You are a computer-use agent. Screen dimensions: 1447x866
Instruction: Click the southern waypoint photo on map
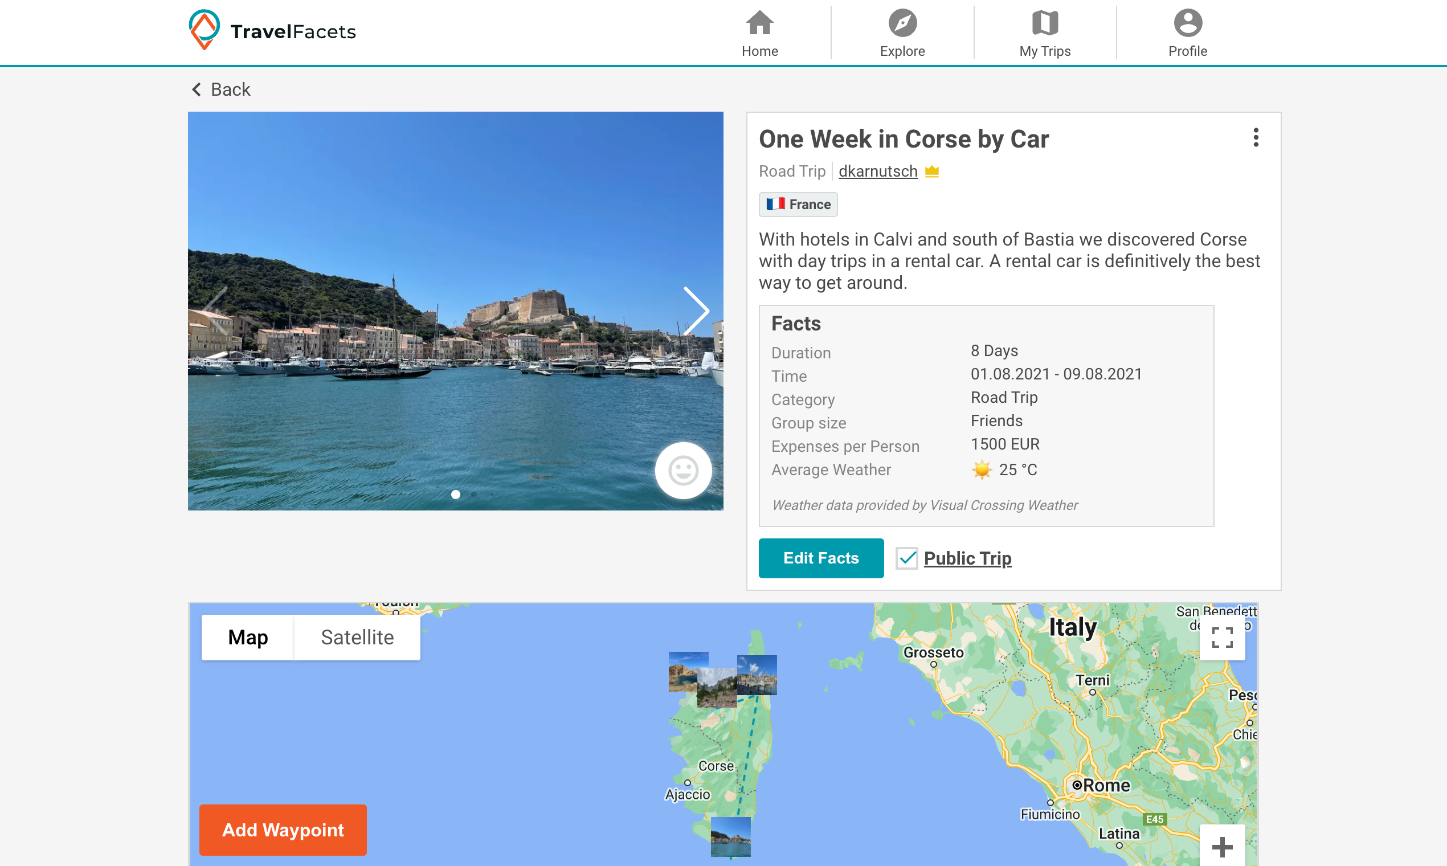click(x=730, y=836)
